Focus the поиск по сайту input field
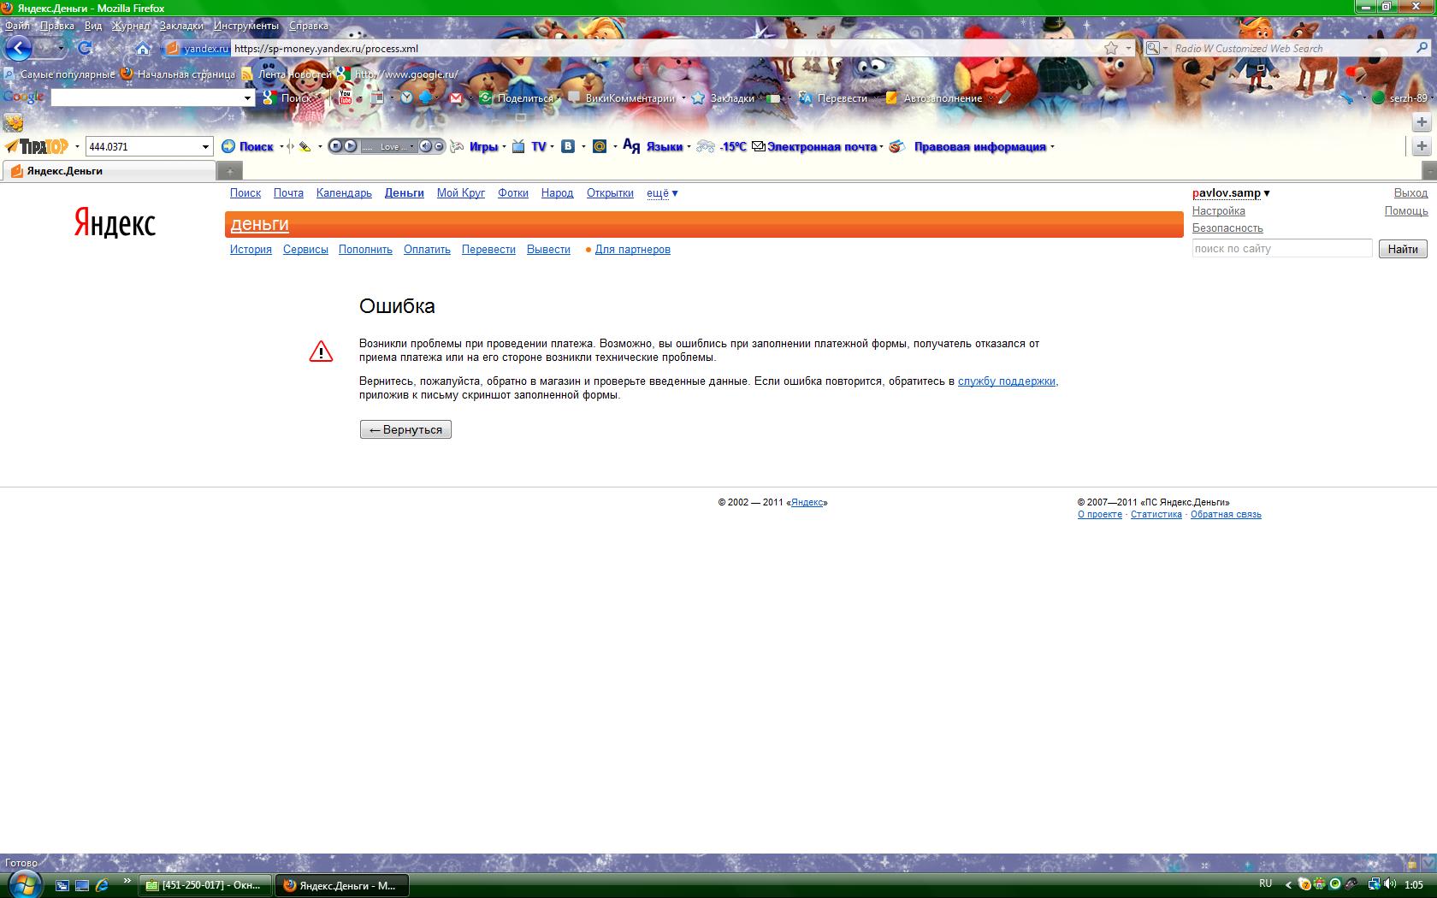Screen dimensions: 1437x898 [1282, 249]
